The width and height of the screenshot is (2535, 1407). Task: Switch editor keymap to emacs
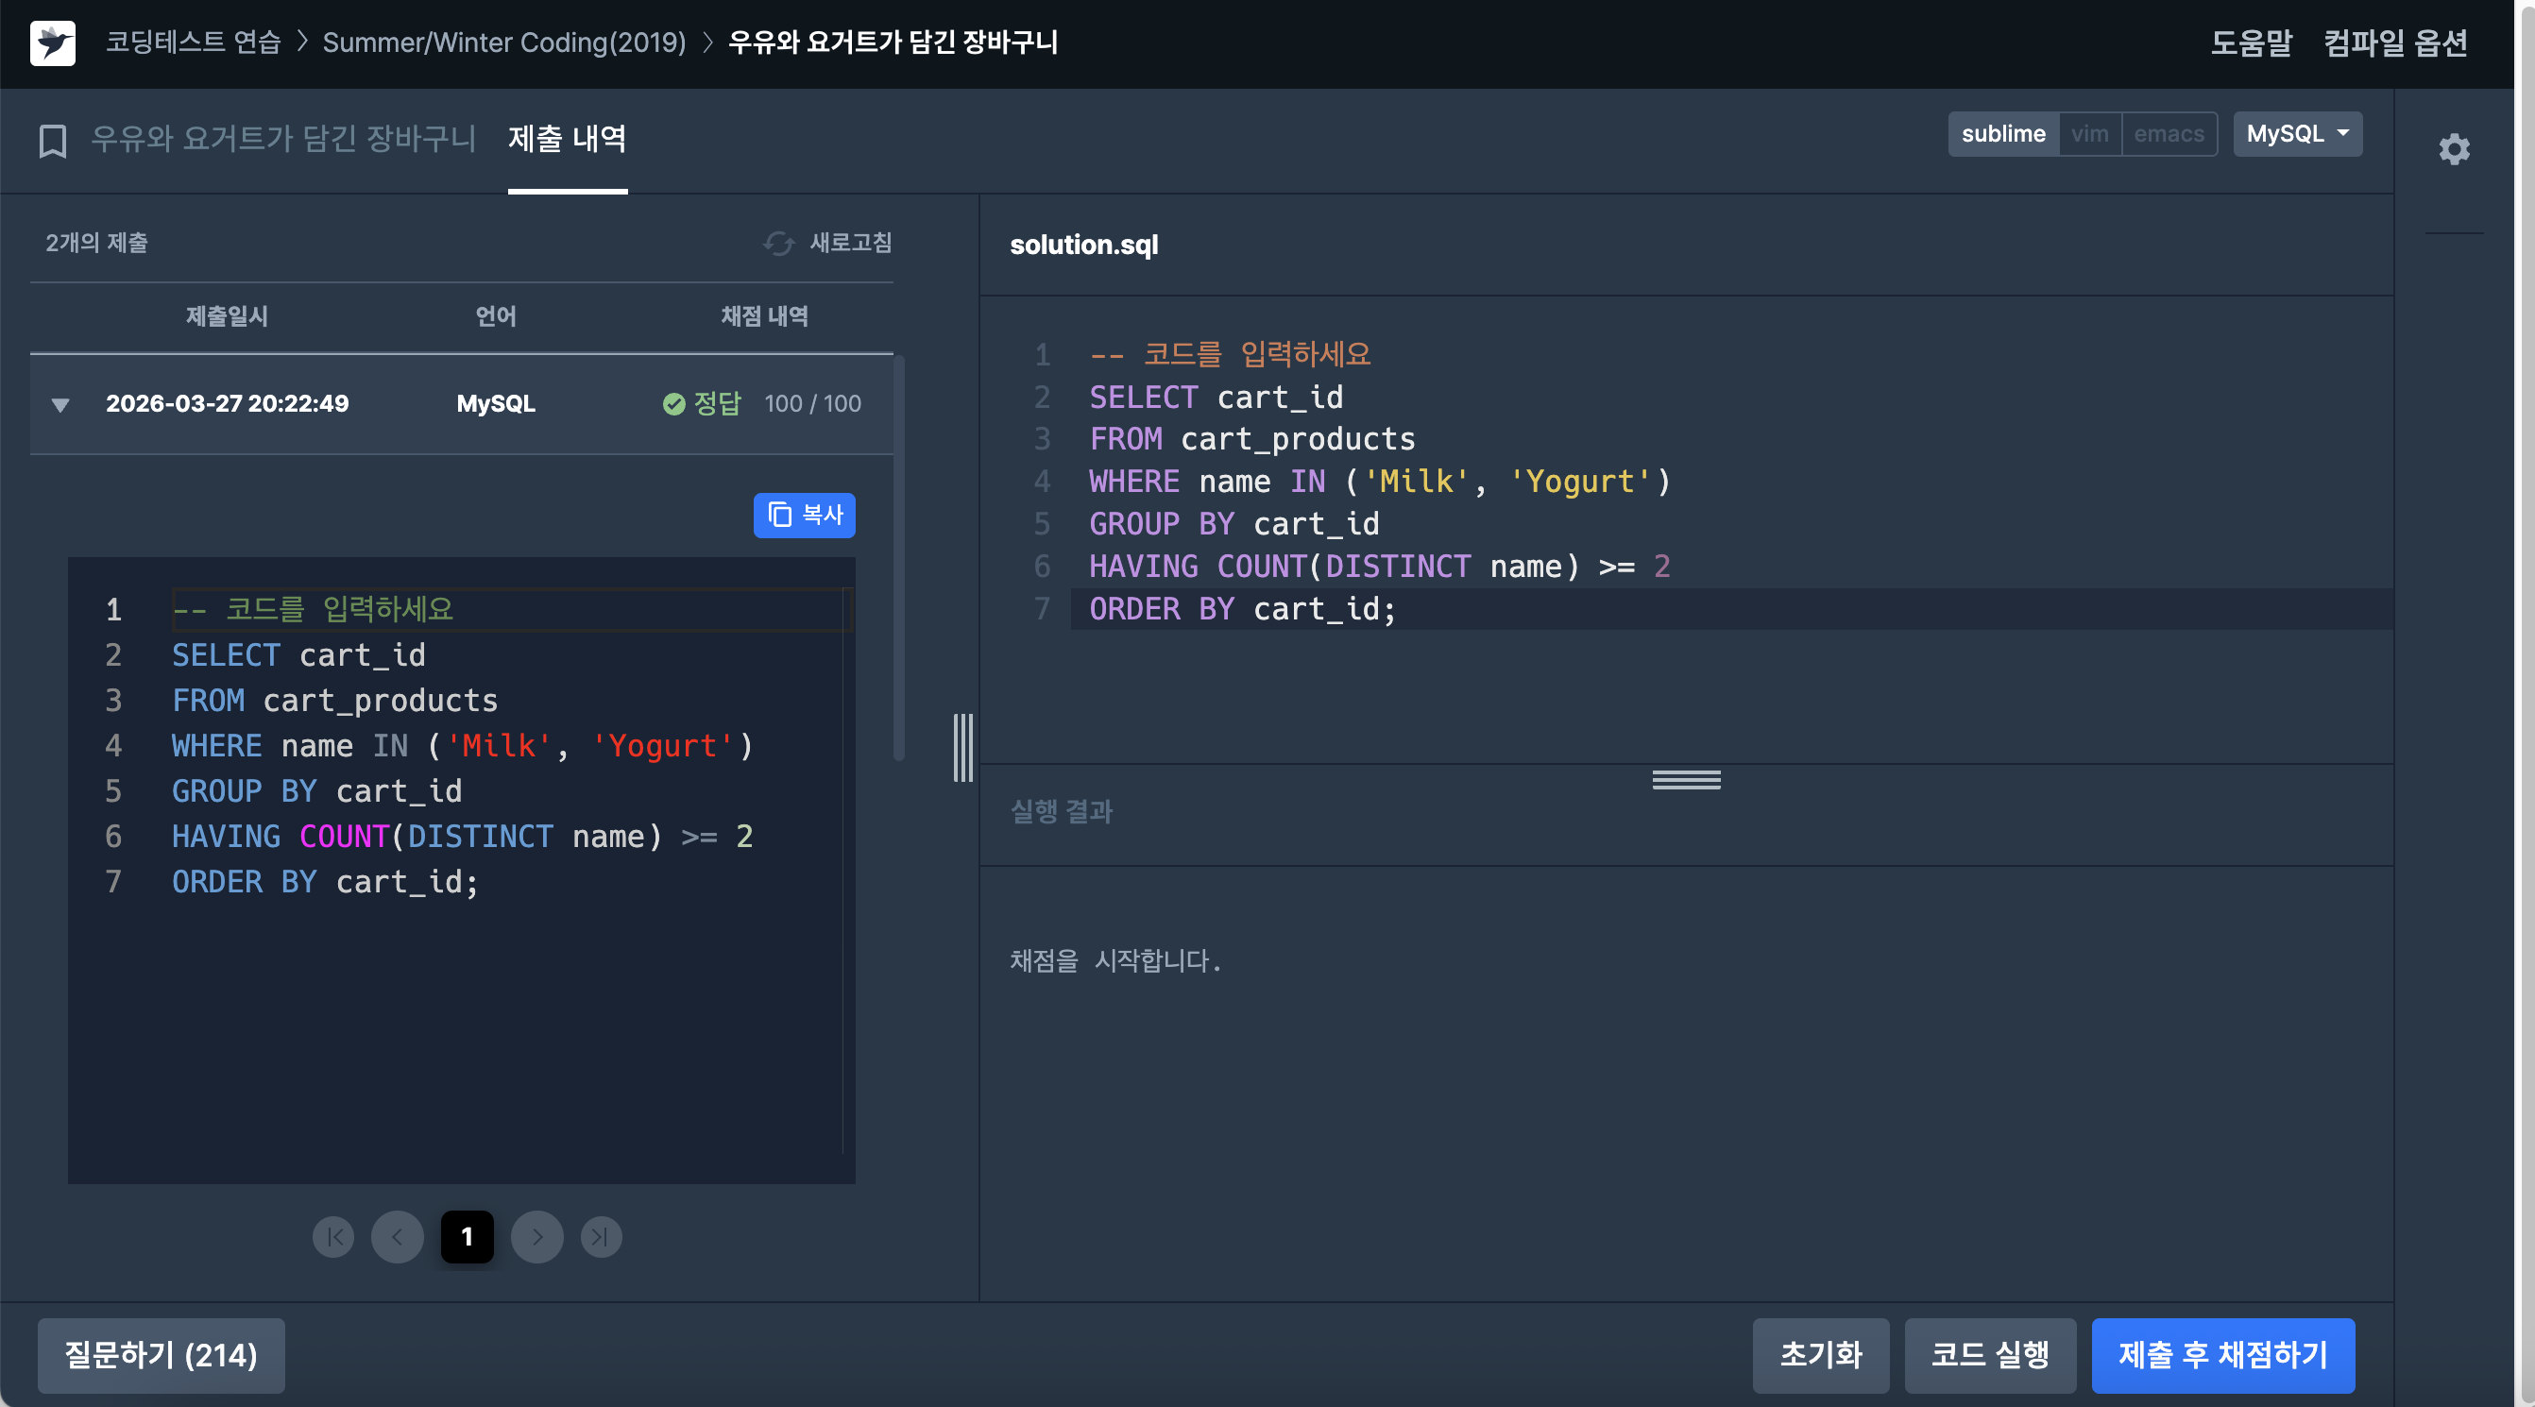point(2168,134)
